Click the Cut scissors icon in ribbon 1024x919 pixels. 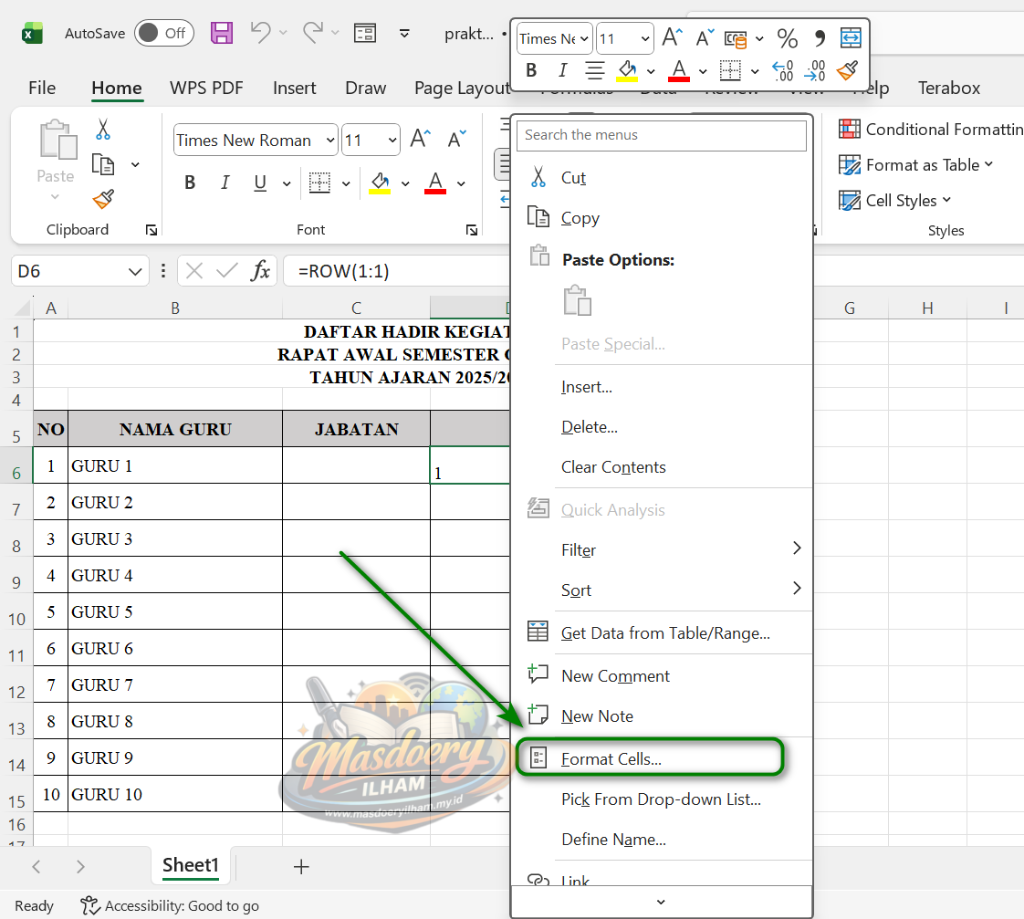pos(103,130)
